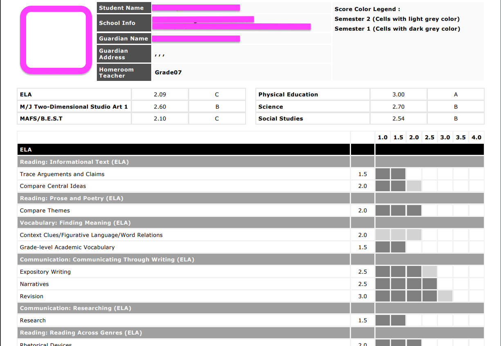Click the 4.0 scale column header

[476, 137]
